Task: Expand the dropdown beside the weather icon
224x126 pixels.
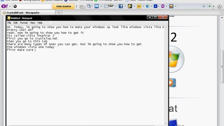Action: click(116, 6)
